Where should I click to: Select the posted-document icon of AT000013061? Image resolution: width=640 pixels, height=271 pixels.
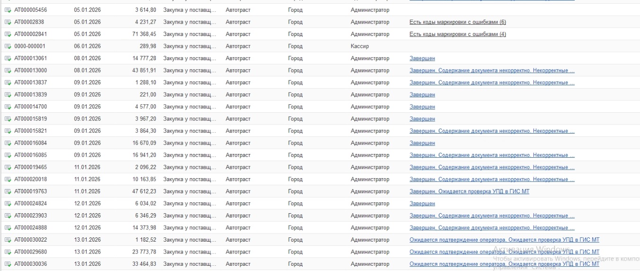[8, 58]
